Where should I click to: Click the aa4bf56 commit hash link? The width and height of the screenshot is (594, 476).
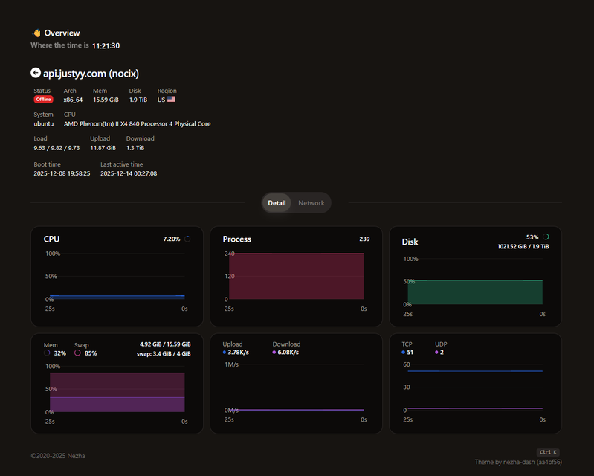coord(549,462)
